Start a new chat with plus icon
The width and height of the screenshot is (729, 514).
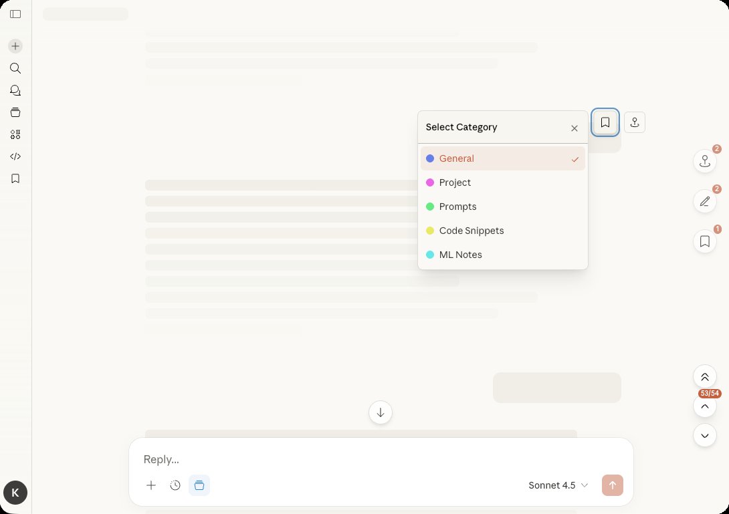15,46
